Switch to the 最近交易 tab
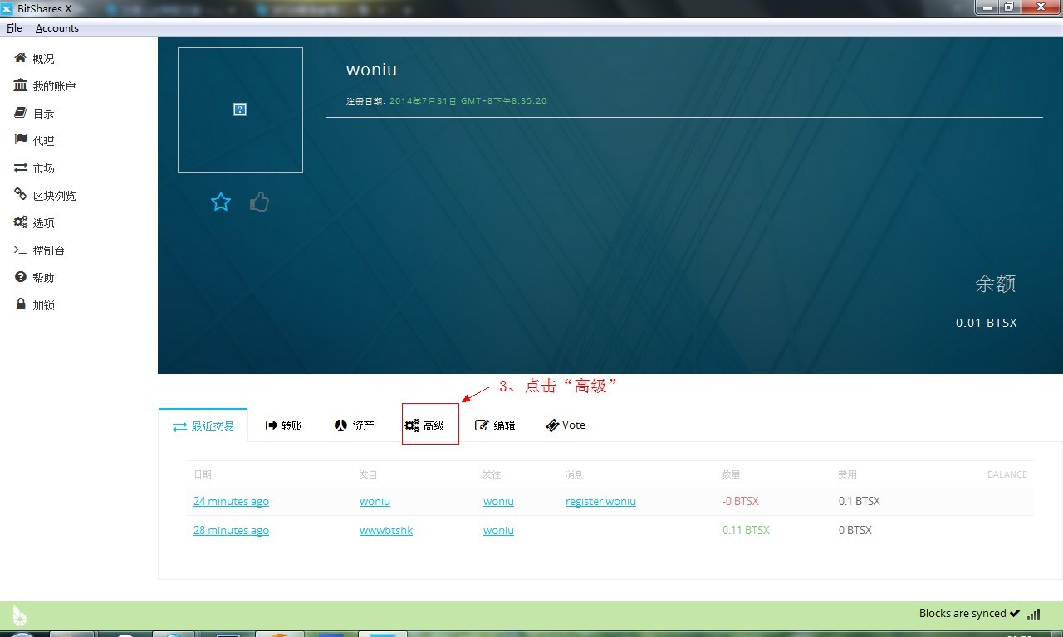 203,425
